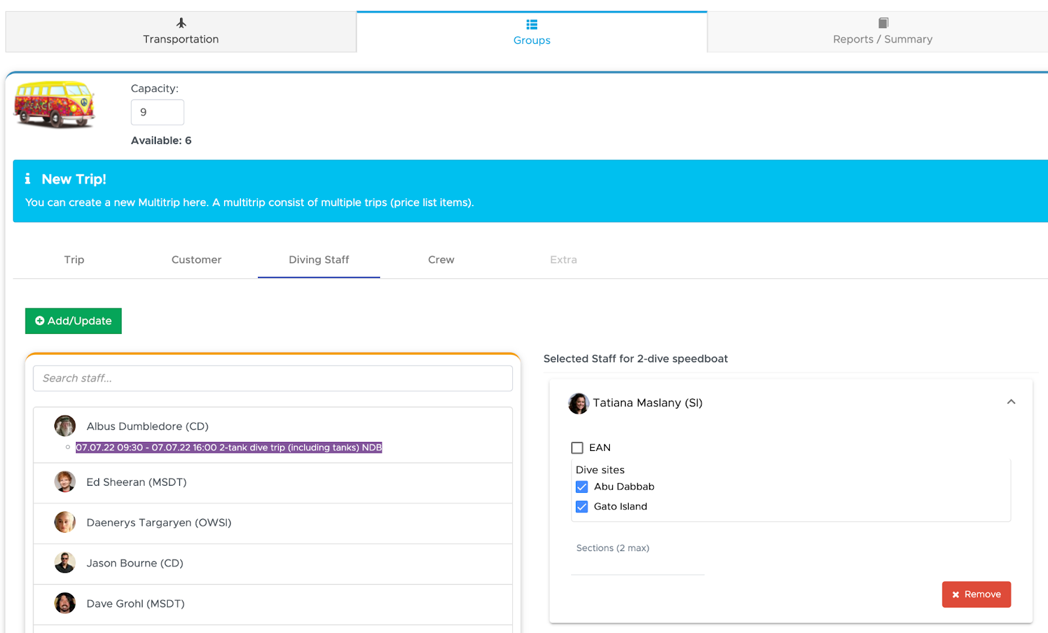Screen dimensions: 1048x633
Task: Open the Crew sub-tab
Action: [x=441, y=260]
